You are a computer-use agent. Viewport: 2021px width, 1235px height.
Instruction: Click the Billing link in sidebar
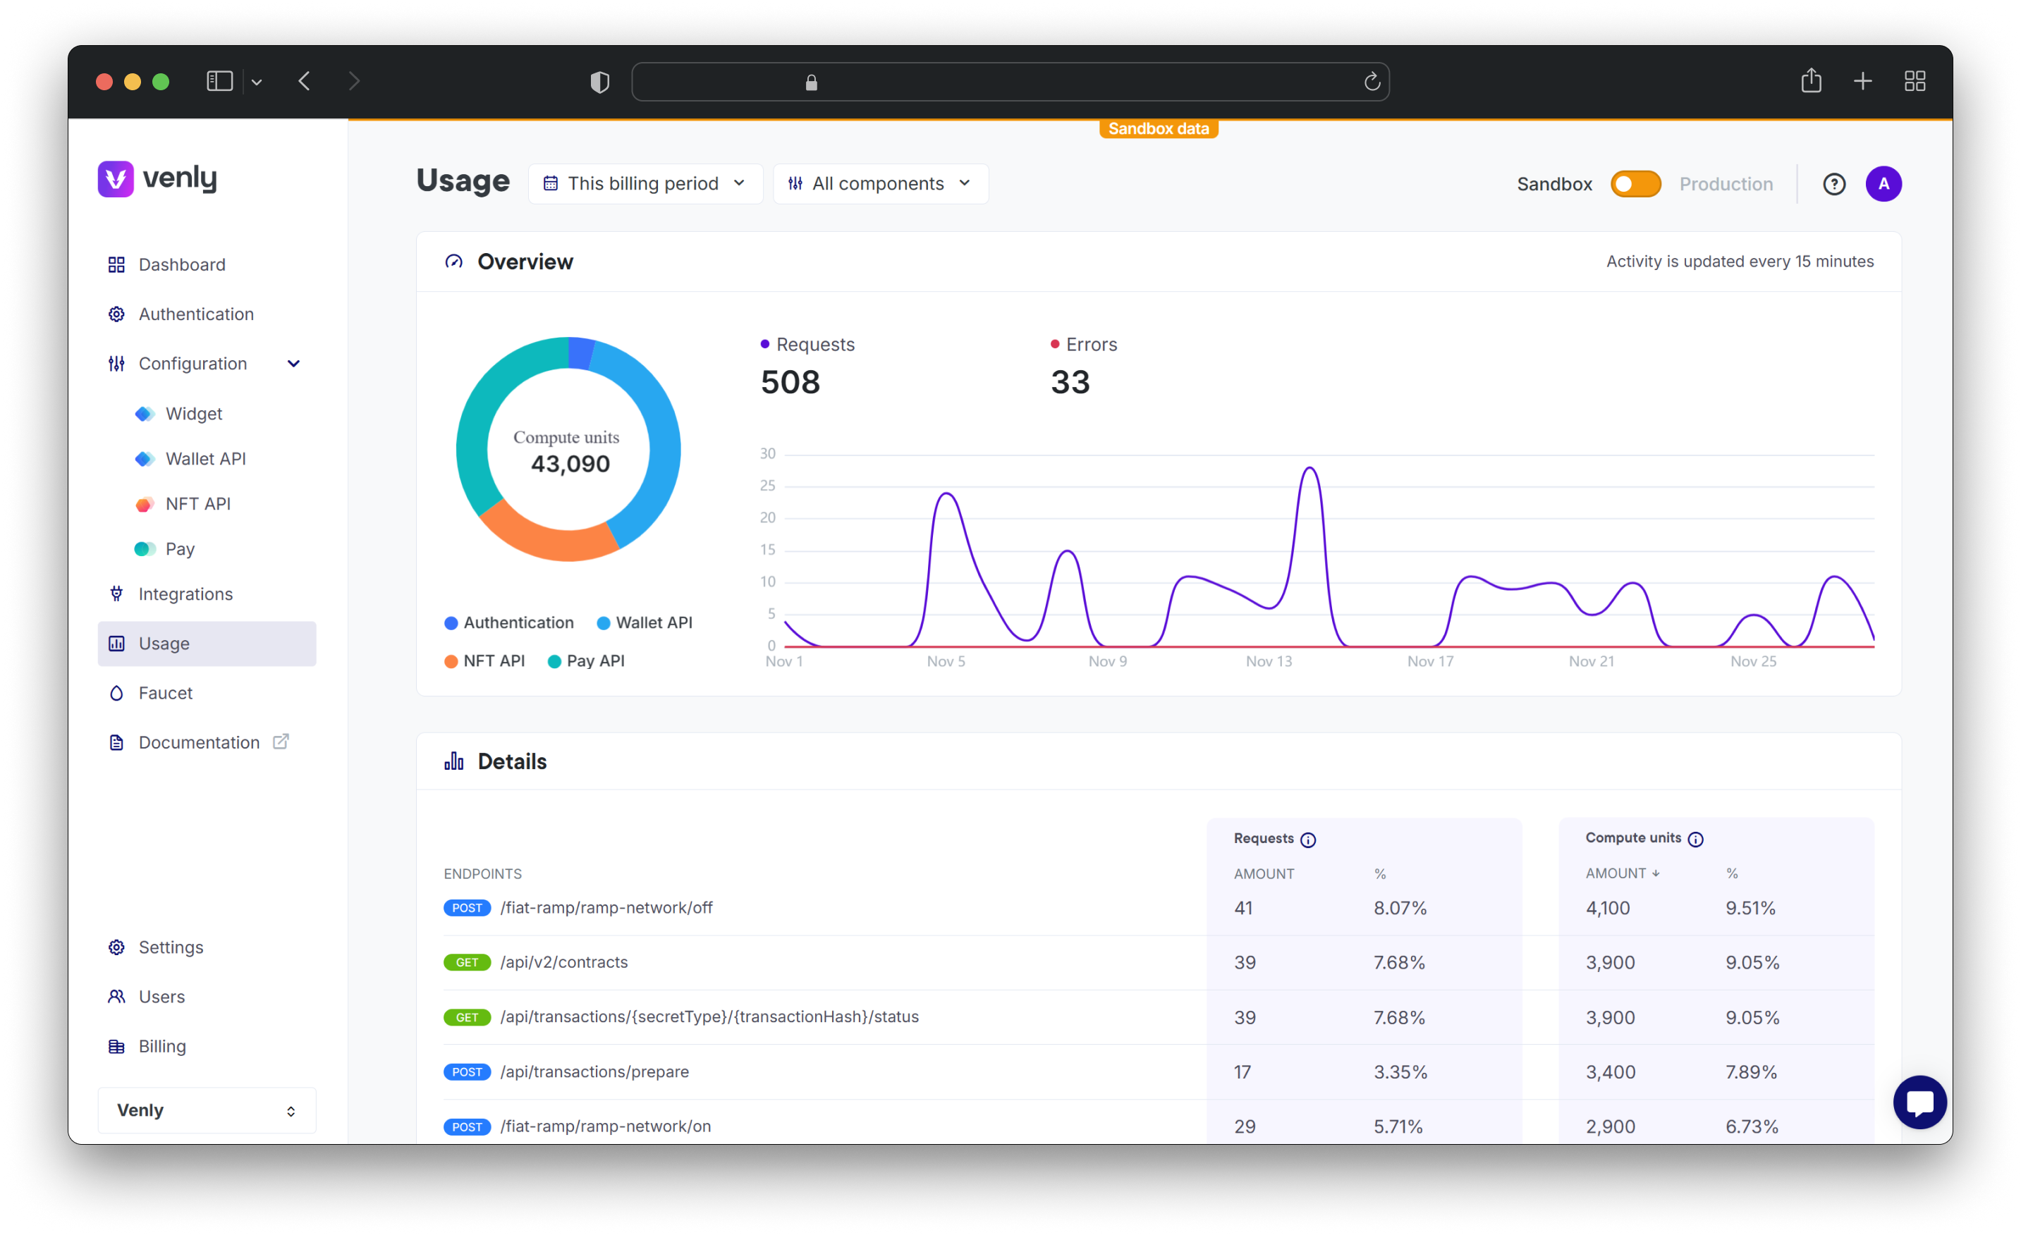(161, 1045)
